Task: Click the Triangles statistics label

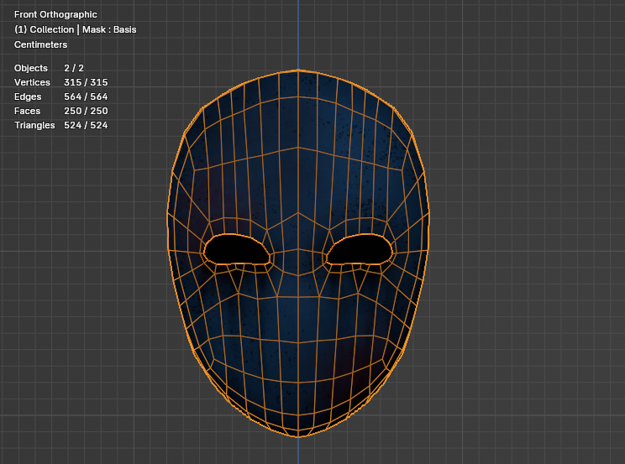Action: tap(34, 125)
